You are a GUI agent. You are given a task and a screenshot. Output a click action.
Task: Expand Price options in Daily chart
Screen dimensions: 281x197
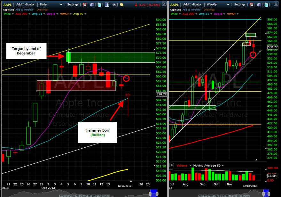point(13,14)
